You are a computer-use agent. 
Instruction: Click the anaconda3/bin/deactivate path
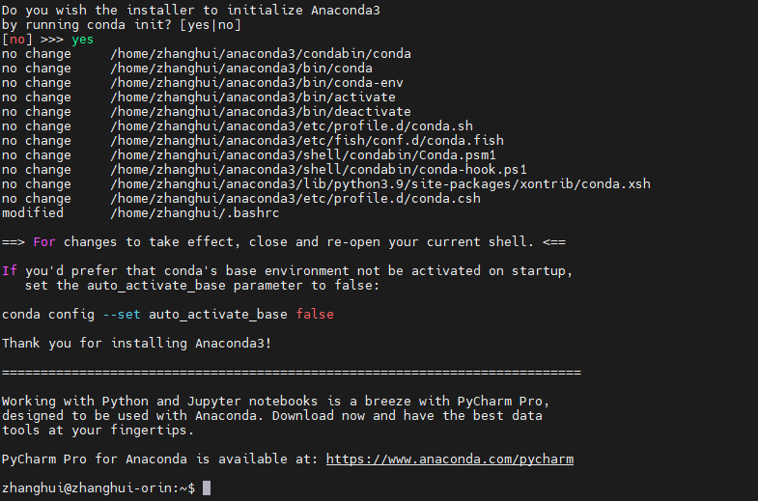point(261,112)
